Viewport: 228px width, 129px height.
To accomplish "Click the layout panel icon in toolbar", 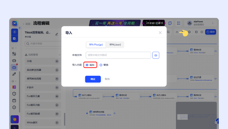I will 196,32.
